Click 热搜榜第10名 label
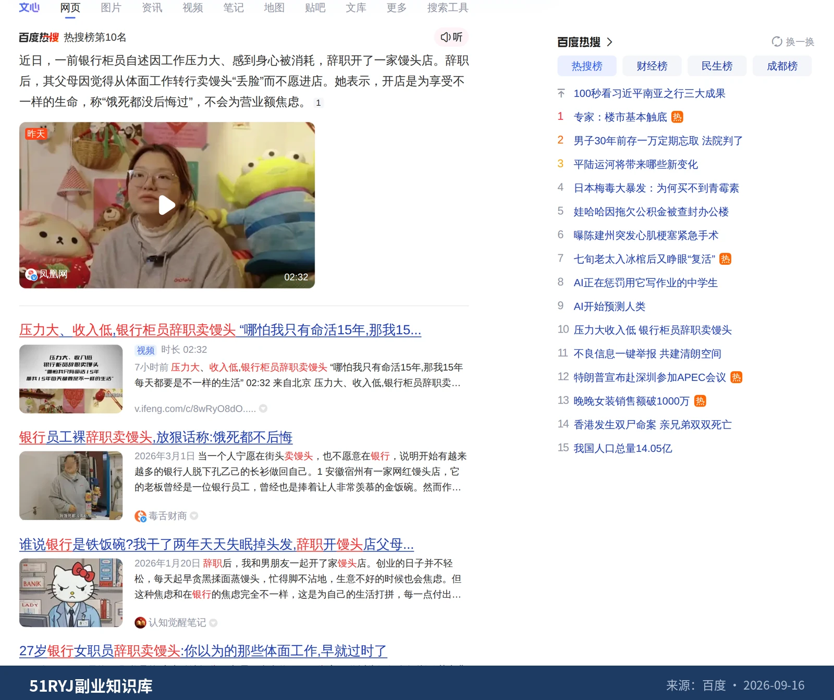The width and height of the screenshot is (834, 700). [95, 38]
